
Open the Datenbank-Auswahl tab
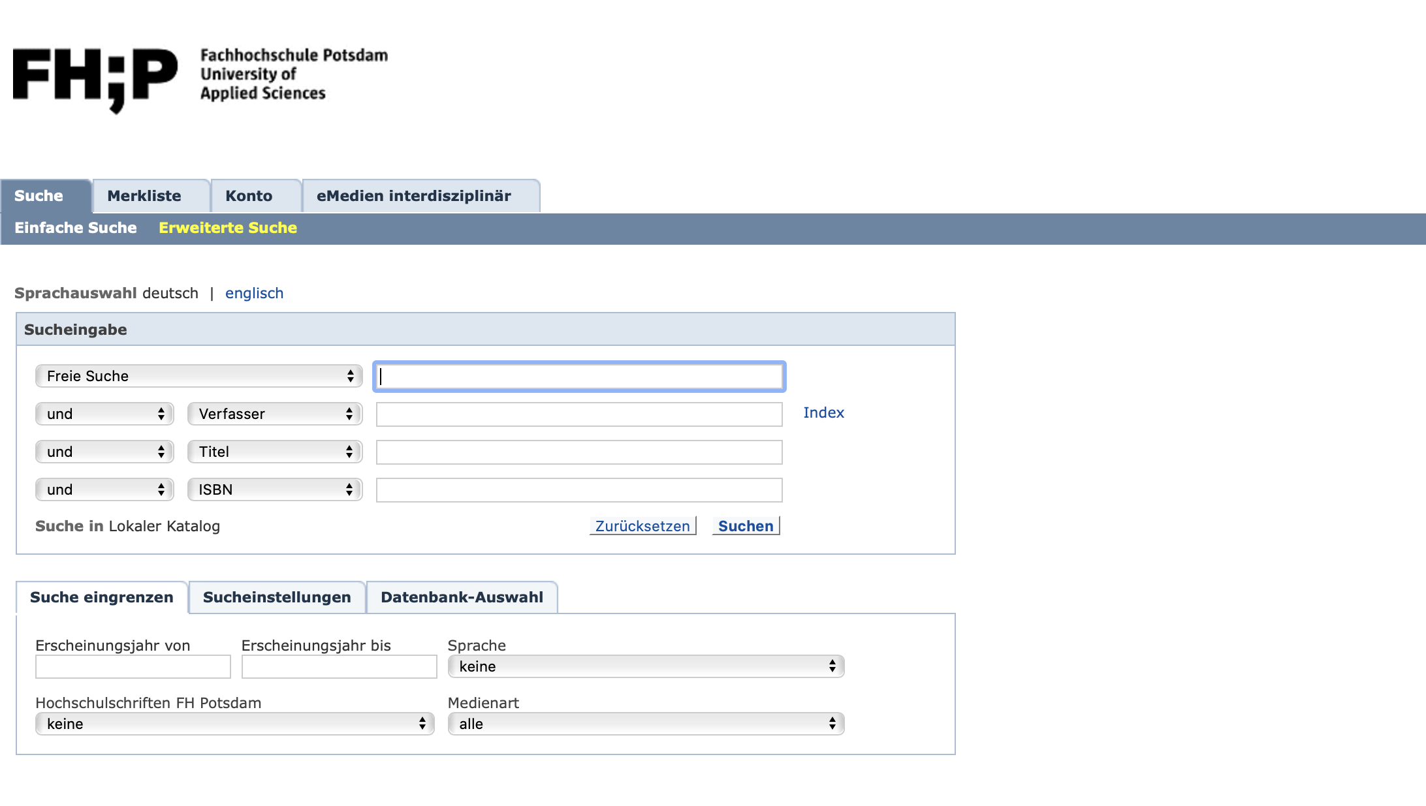tap(462, 597)
